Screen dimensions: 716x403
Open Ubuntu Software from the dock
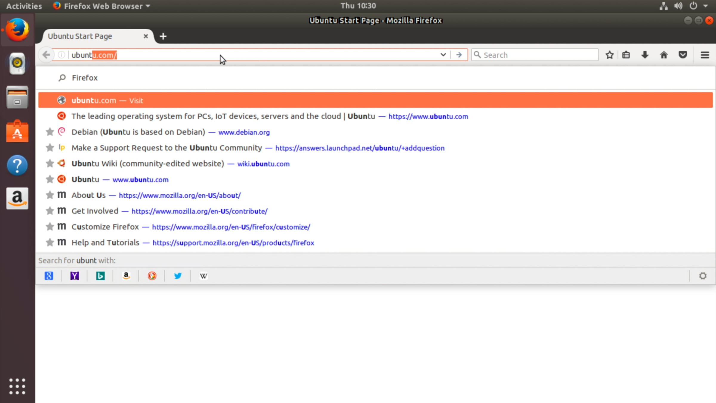pyautogui.click(x=17, y=131)
